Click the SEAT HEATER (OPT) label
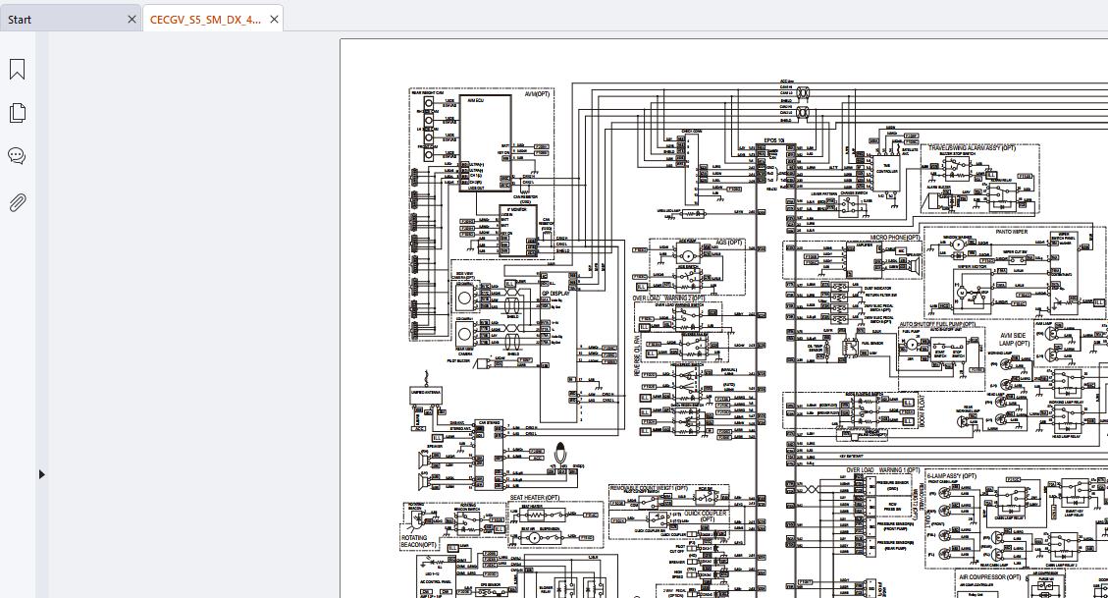 click(x=535, y=498)
